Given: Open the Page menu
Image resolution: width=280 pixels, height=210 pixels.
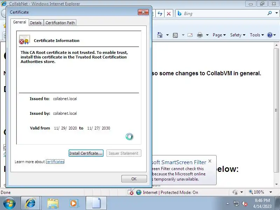Looking at the screenshot, I should pyautogui.click(x=219, y=35).
